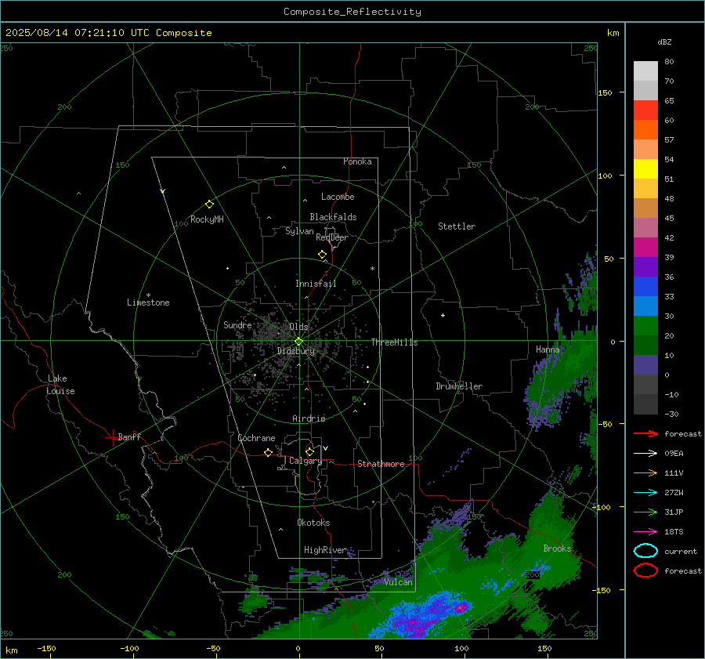This screenshot has height=659, width=705.
Task: Select the RedDeer label
Action: pos(332,237)
